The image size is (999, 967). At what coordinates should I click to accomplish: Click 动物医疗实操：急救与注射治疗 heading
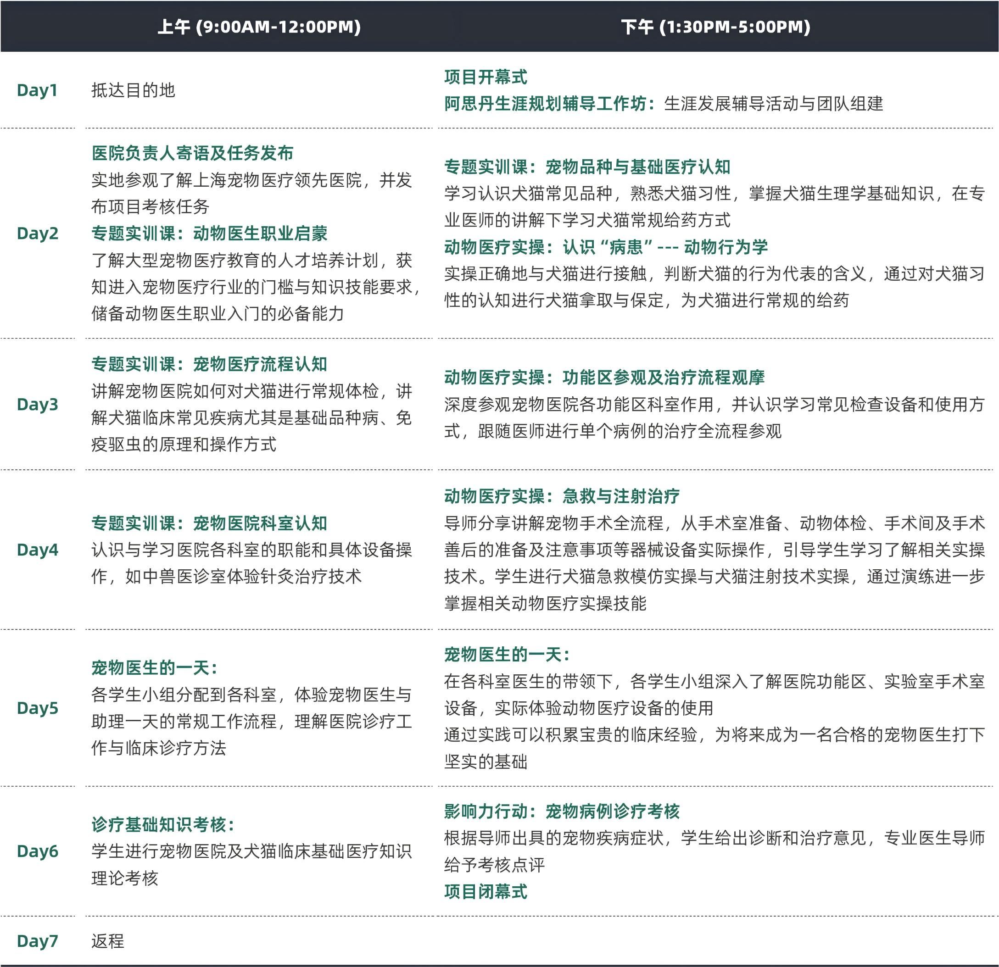[x=561, y=496]
